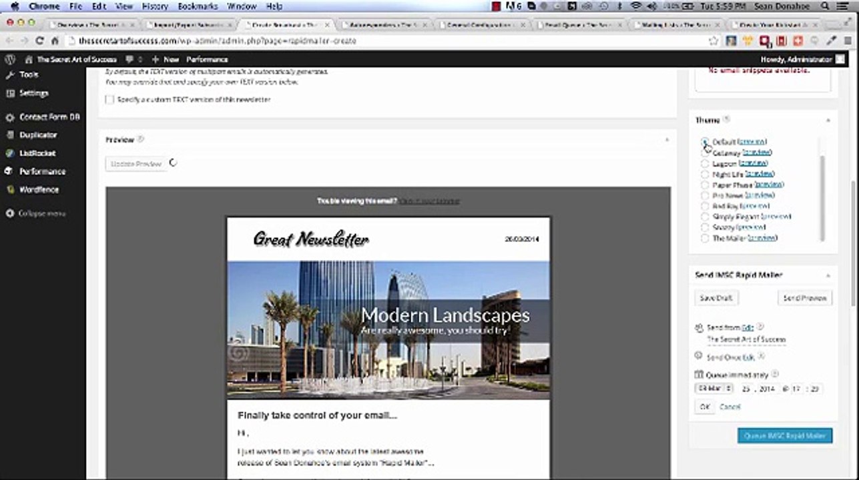859x480 pixels.
Task: Open the Apple menu
Action: (x=14, y=6)
